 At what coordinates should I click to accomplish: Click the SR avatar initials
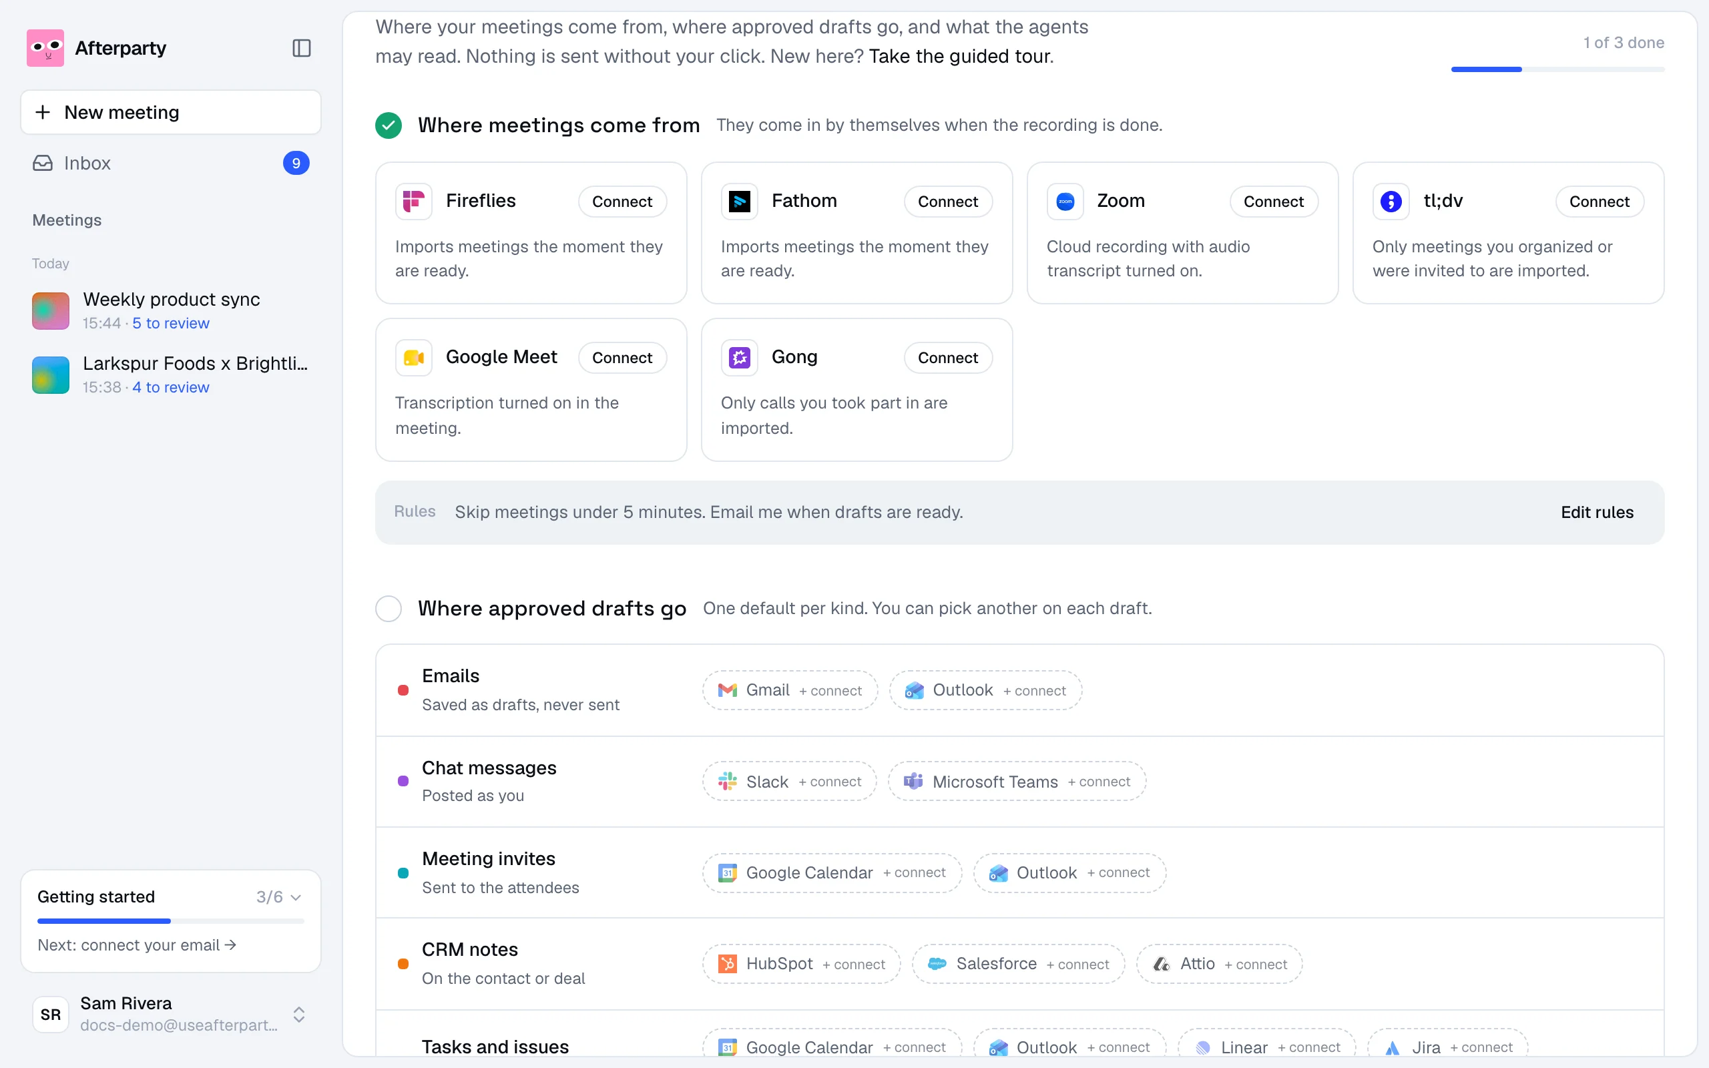click(51, 1015)
